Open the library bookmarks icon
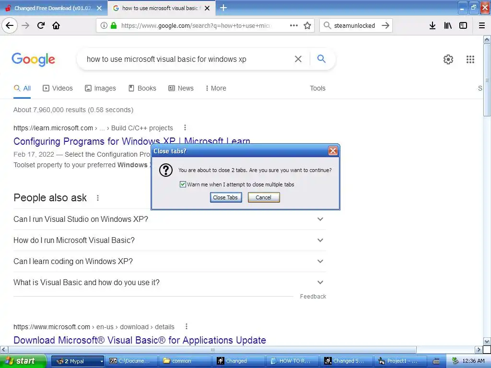Viewport: 491px width, 368px height. coord(448,25)
